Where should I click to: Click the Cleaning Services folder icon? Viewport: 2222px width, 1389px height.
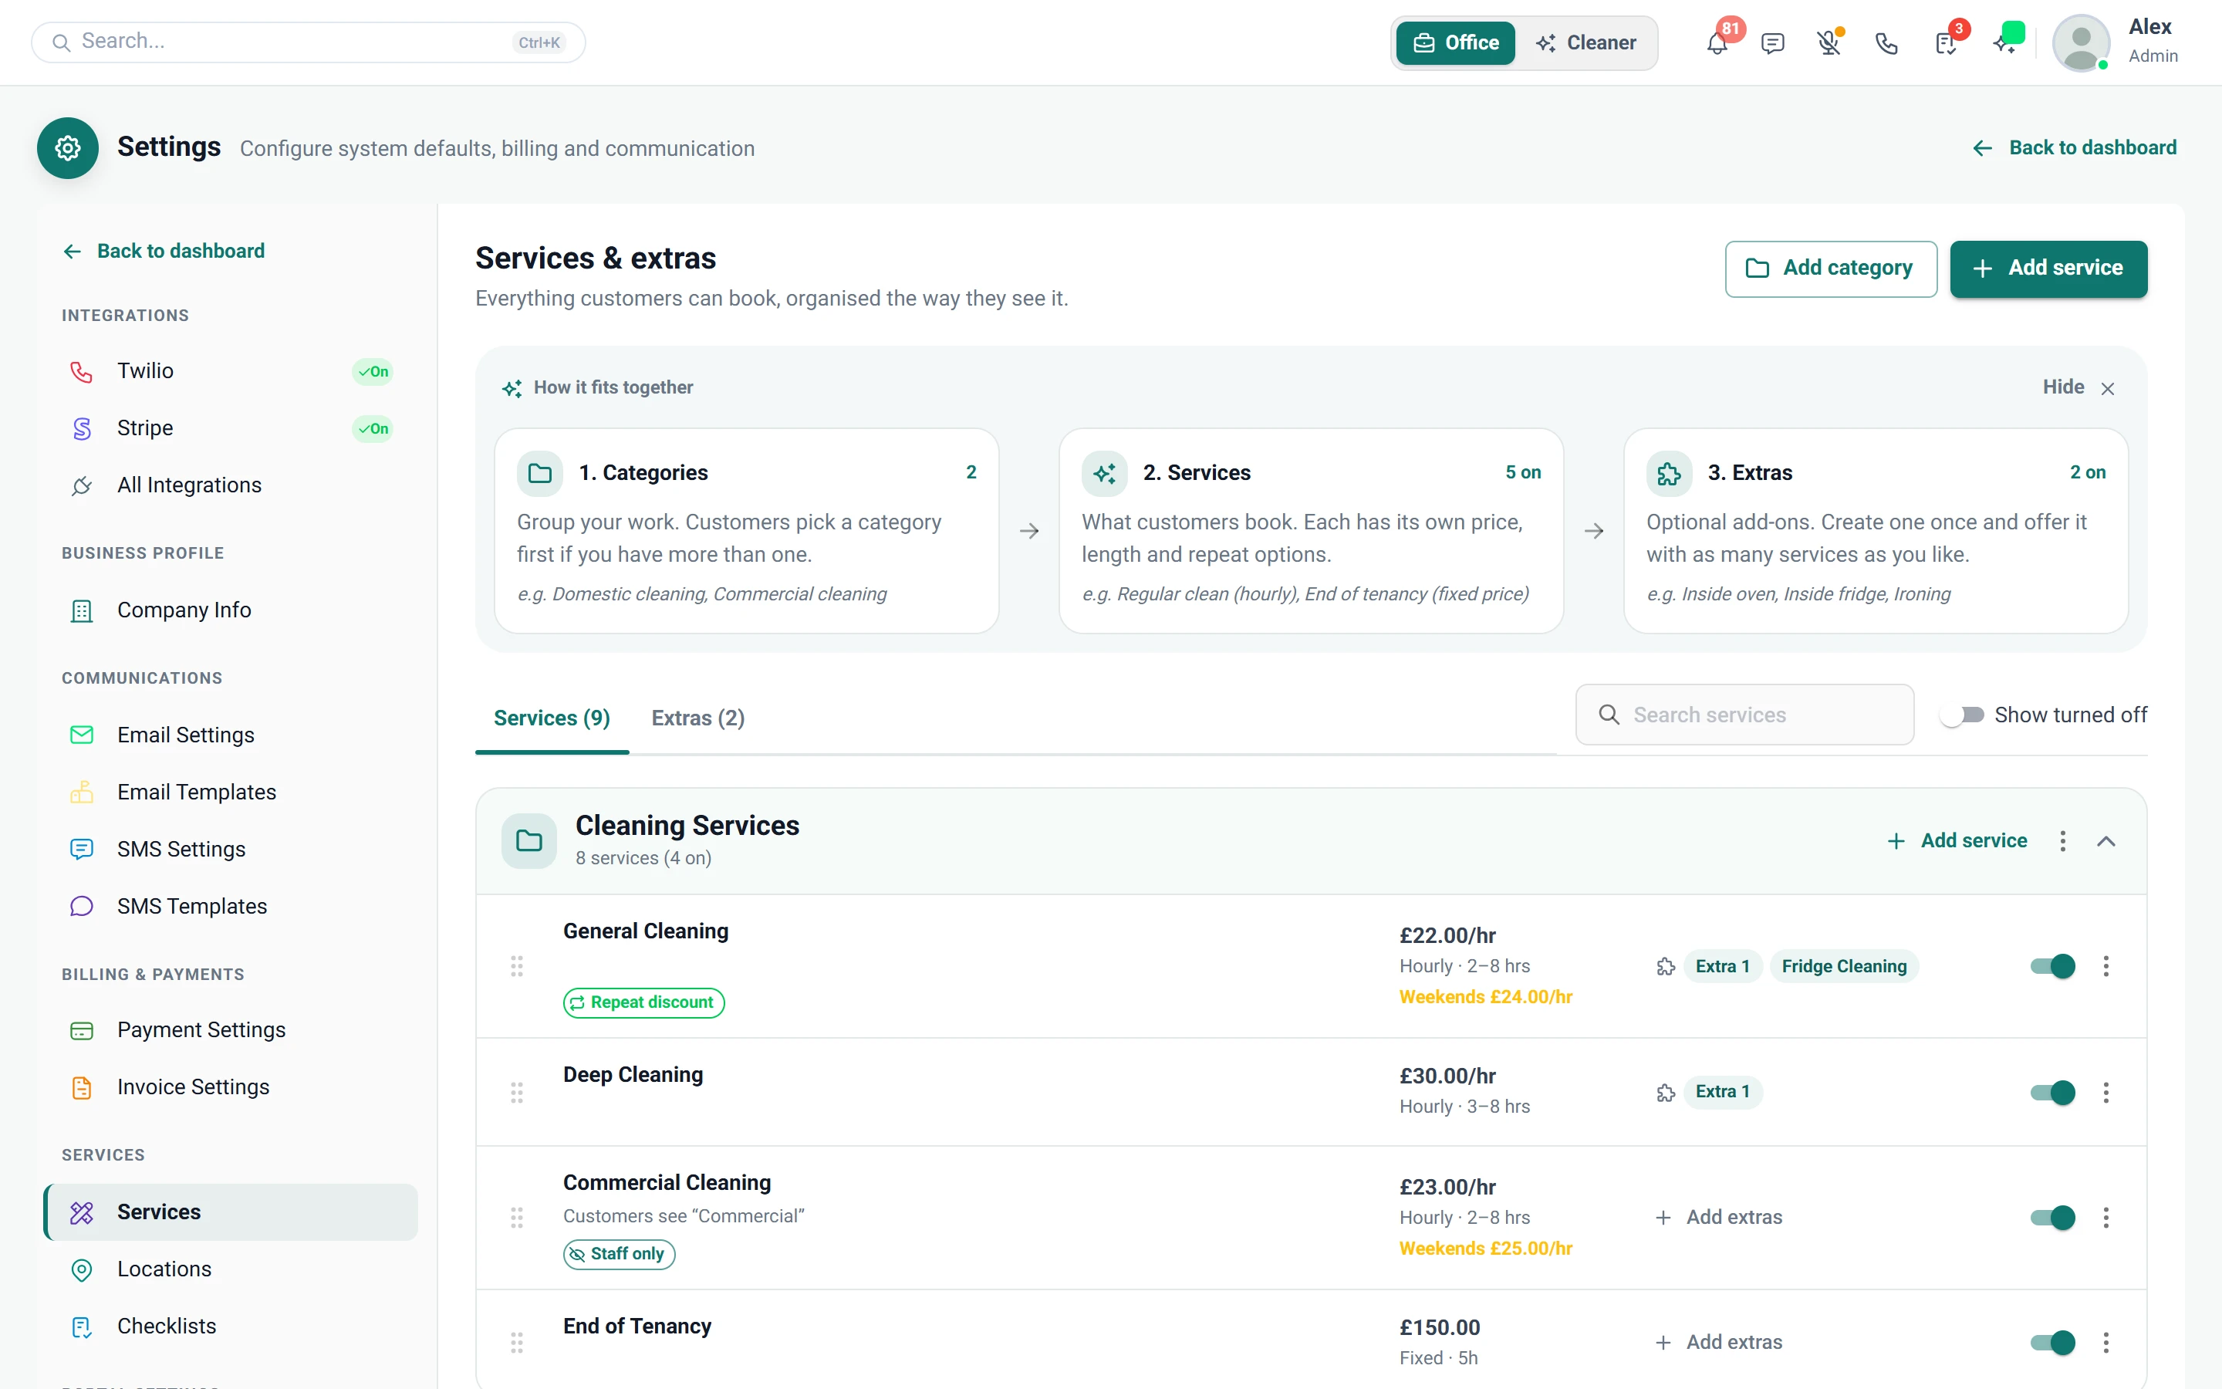528,840
